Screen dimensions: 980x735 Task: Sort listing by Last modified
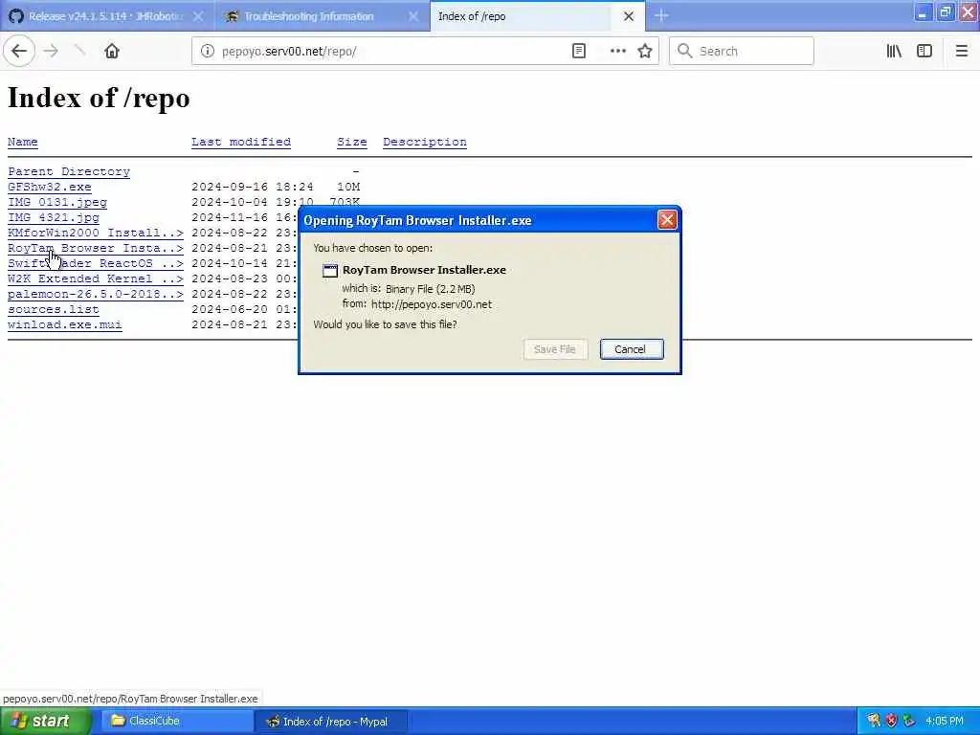240,142
